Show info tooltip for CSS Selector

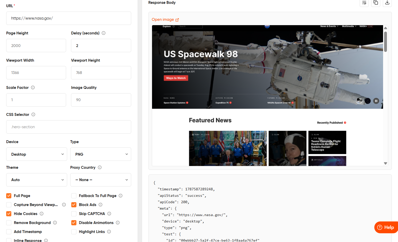(33, 115)
